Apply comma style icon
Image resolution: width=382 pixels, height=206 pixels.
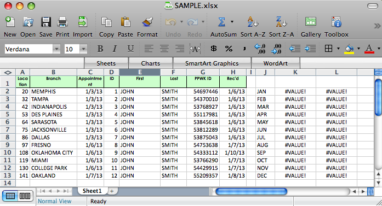coord(244,49)
